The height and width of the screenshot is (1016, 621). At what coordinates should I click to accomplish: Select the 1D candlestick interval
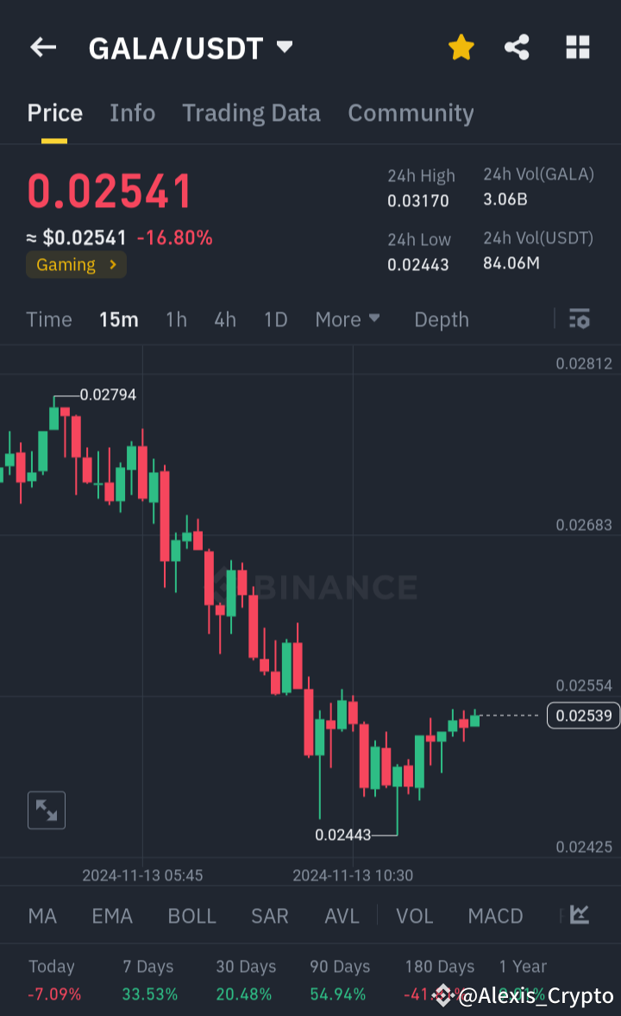275,319
